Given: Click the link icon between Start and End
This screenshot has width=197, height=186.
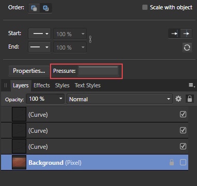Looking at the screenshot, I should pyautogui.click(x=90, y=40).
